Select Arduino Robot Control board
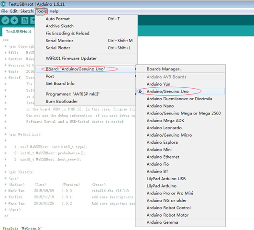 (x=180, y=208)
